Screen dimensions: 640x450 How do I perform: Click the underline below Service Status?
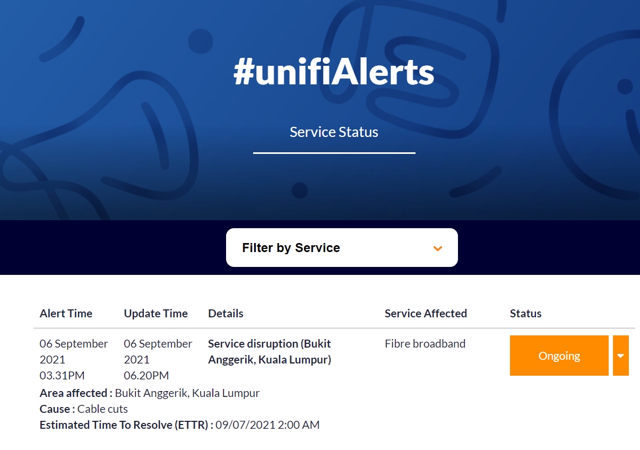[x=334, y=153]
